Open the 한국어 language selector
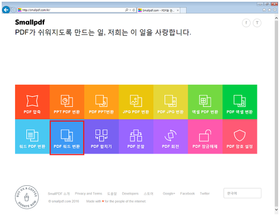 (242, 193)
